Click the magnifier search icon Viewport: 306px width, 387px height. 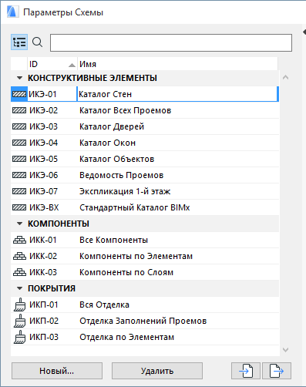38,42
